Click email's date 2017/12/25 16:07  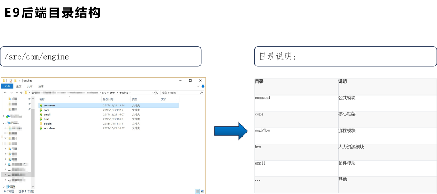(114, 115)
